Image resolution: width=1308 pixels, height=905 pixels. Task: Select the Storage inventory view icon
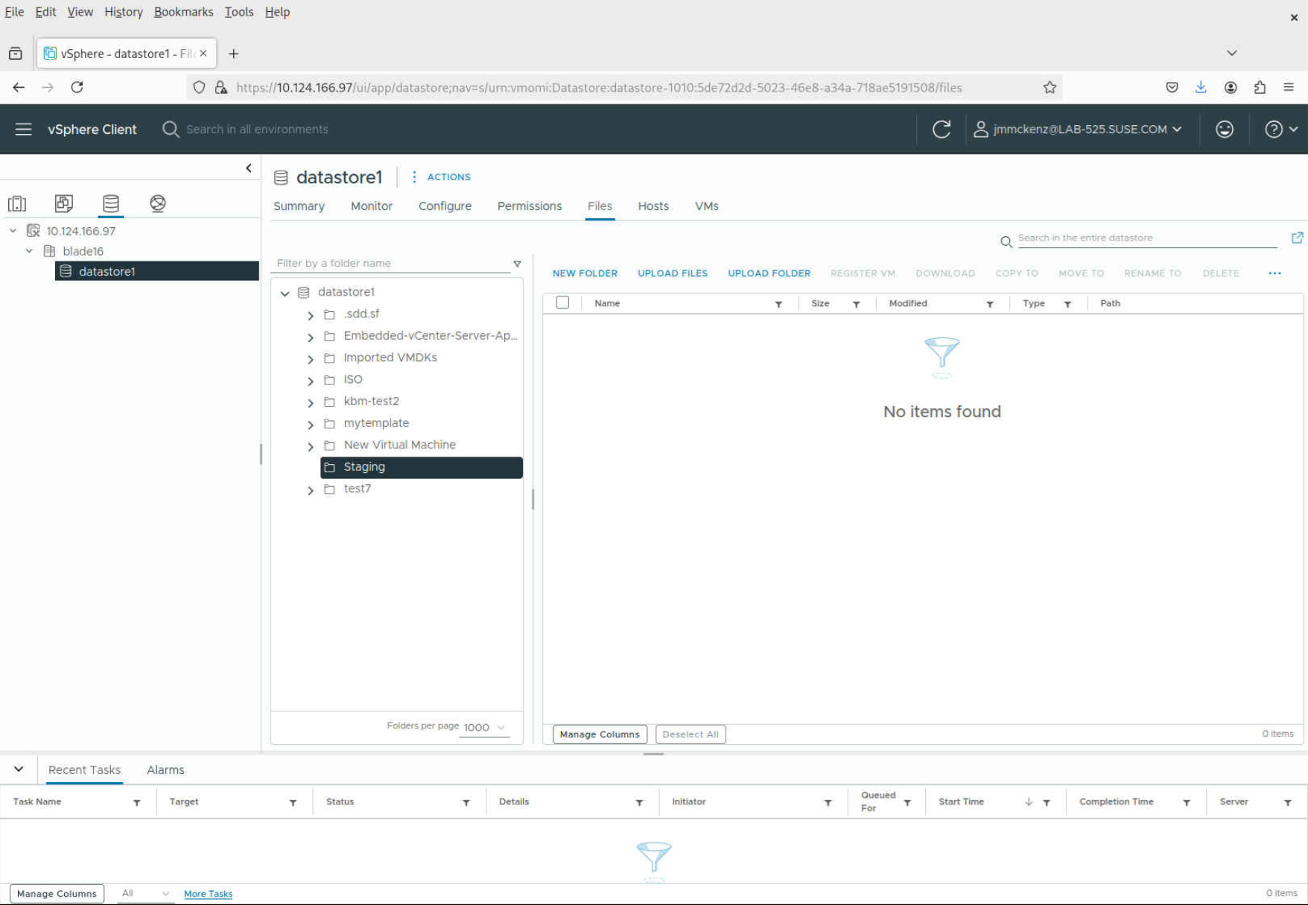(x=111, y=203)
